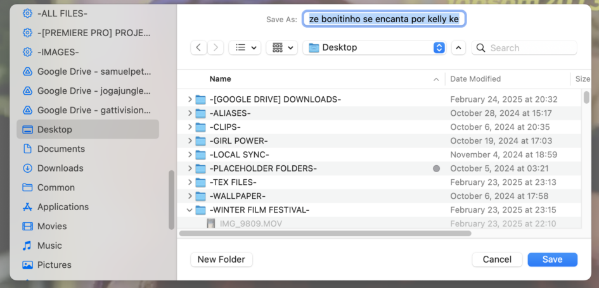Viewport: 599px width, 288px height.
Task: Expand the -CLIPS- folder
Action: point(190,127)
